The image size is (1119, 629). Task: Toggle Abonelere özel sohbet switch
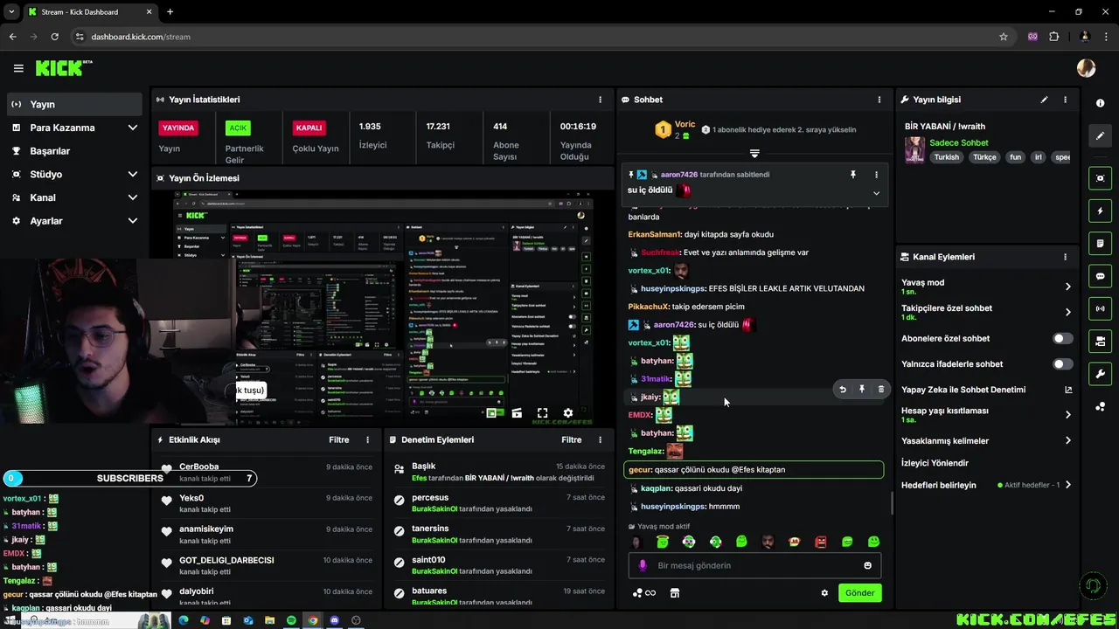coord(1062,338)
